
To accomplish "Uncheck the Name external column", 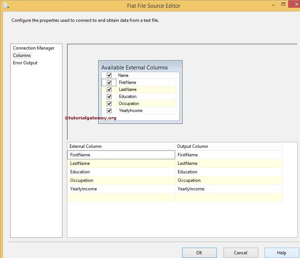I will coord(109,75).
